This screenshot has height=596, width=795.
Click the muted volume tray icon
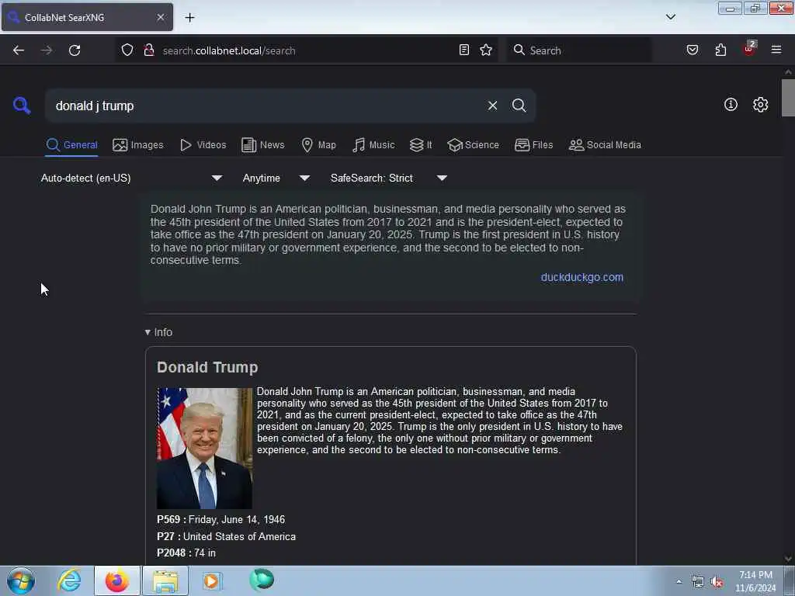point(717,582)
